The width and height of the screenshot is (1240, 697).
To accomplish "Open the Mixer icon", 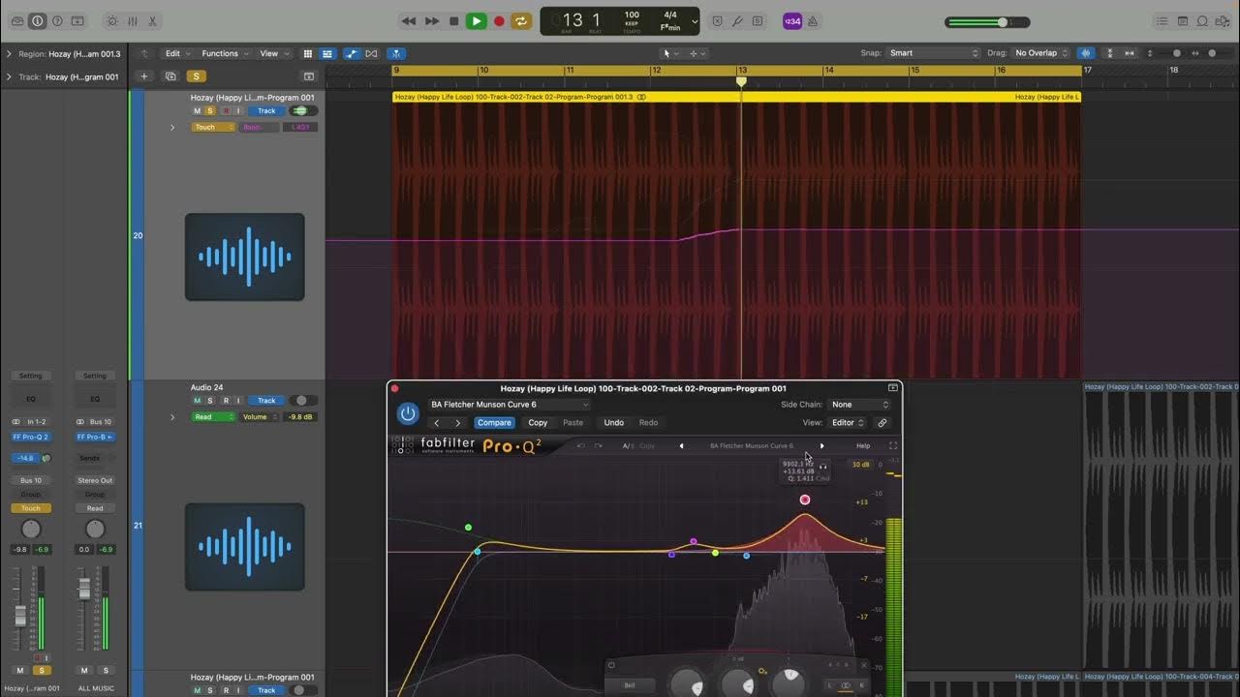I will click(133, 21).
